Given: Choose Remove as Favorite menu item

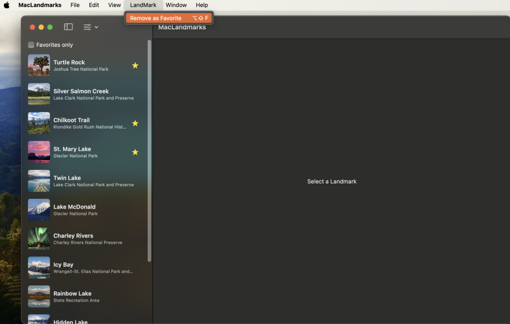Looking at the screenshot, I should click(x=169, y=18).
